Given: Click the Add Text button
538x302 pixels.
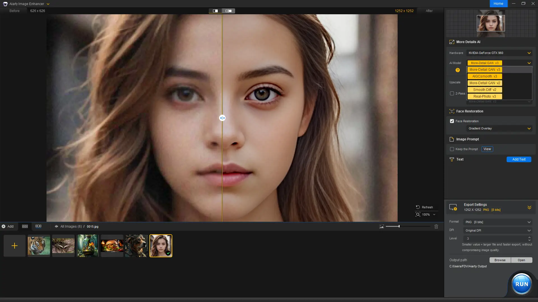Looking at the screenshot, I should tap(519, 159).
